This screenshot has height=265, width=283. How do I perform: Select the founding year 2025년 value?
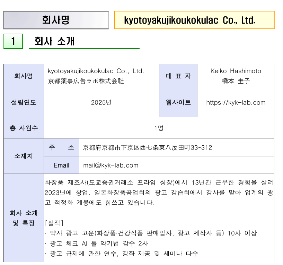[x=101, y=103]
